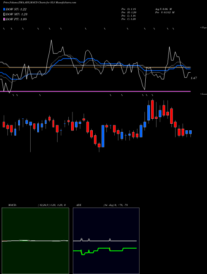Viewport: 207px width, 274px height.
Task: Click the ADX '(14 day) 0, +78, -78' values
Action: pos(116,205)
